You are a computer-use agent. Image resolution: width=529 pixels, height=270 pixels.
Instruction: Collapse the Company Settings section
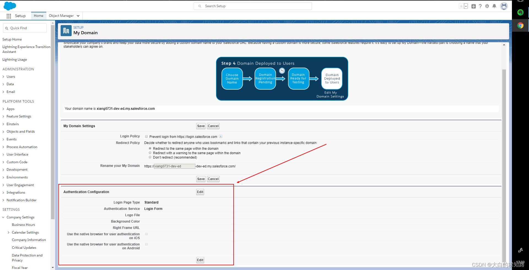[3, 217]
